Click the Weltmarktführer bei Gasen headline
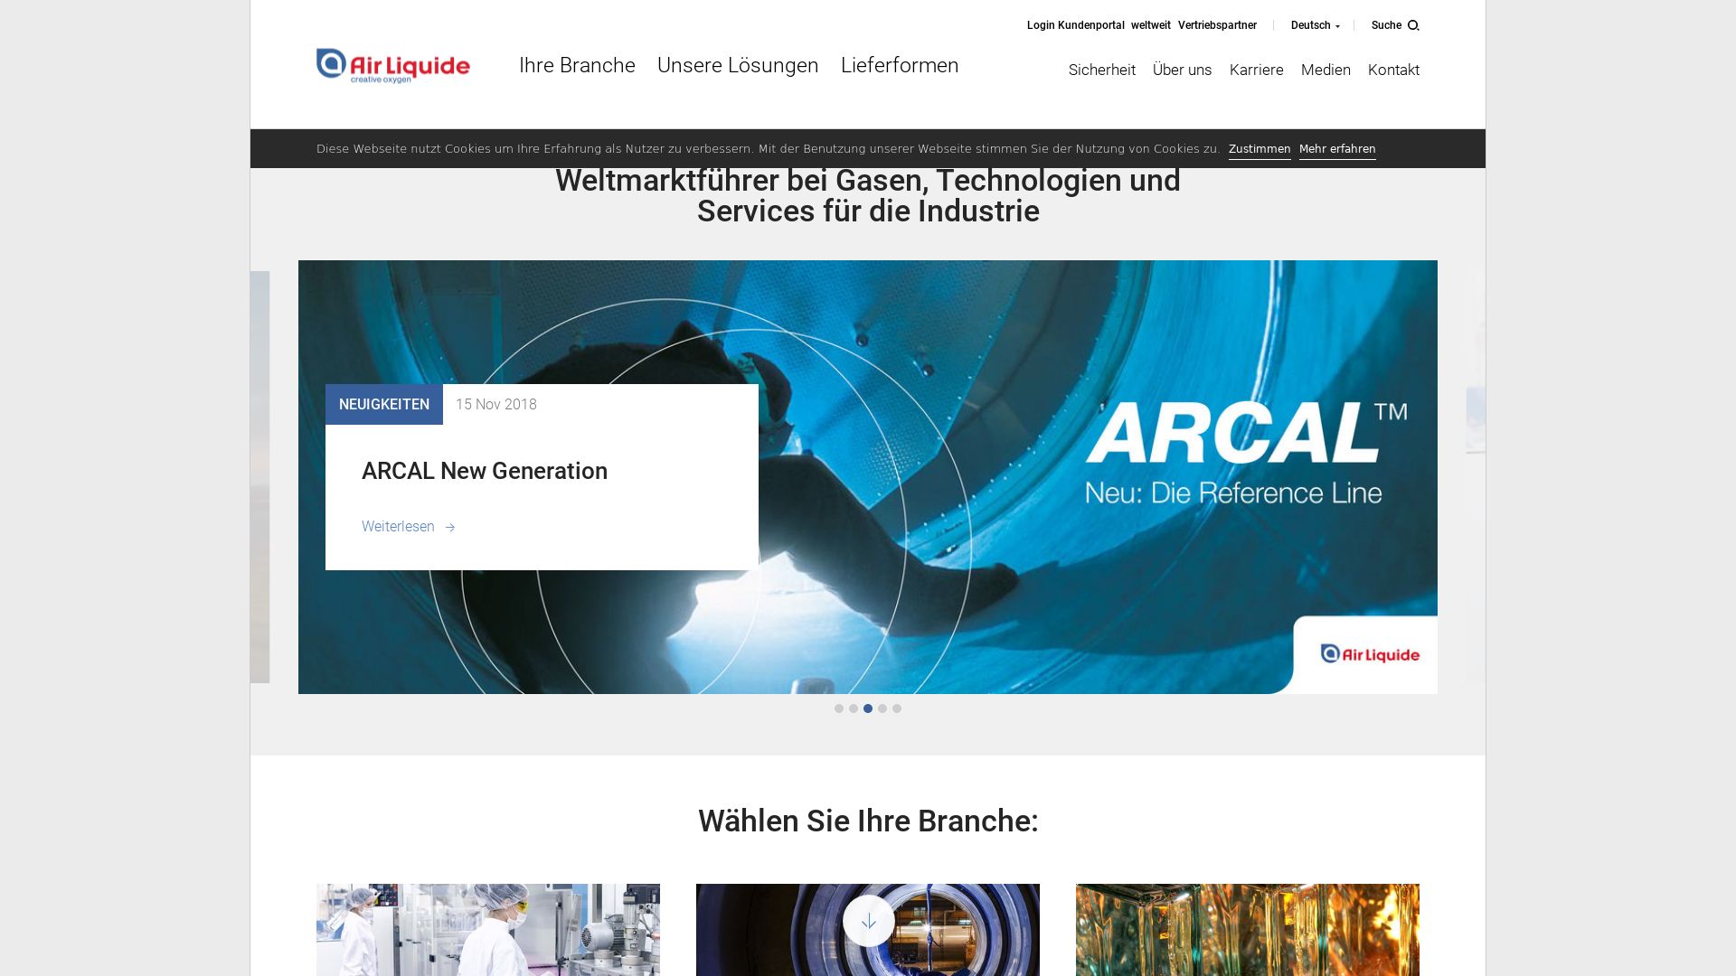 click(x=868, y=196)
